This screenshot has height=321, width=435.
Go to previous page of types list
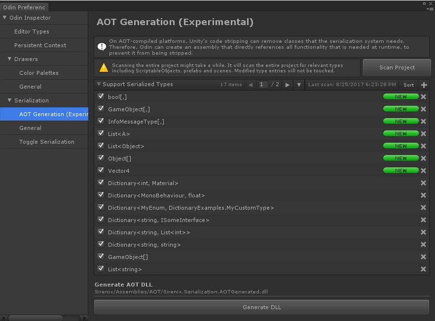point(251,85)
